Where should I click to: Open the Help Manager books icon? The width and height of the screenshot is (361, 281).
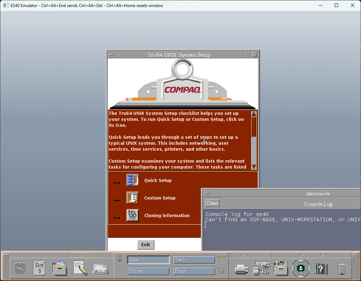pos(321,269)
